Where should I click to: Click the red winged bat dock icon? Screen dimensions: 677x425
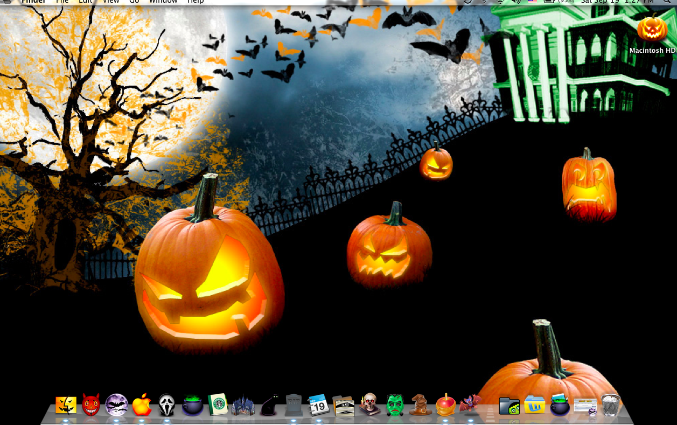pos(470,403)
